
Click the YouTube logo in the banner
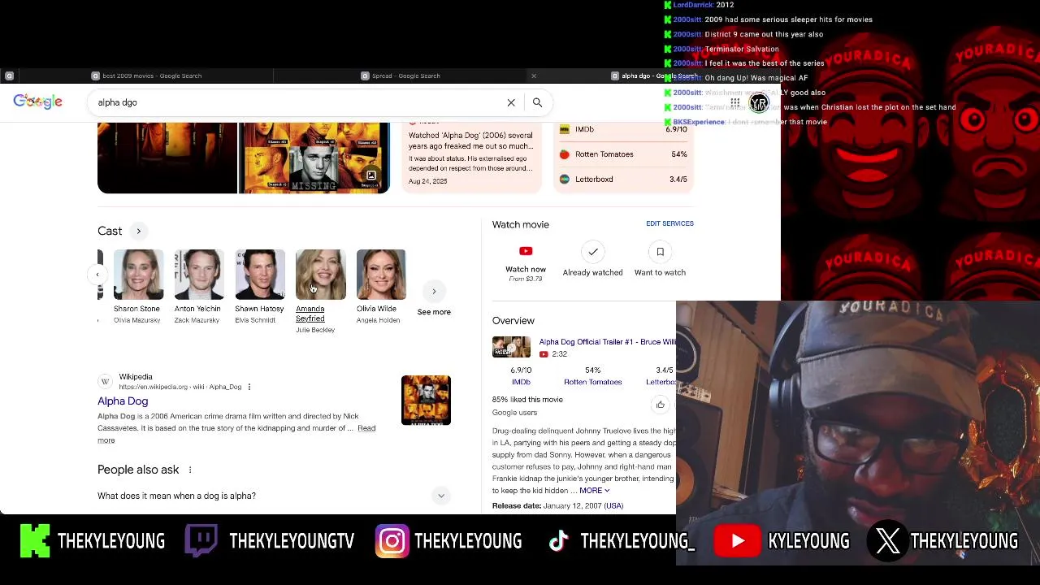pyautogui.click(x=737, y=541)
